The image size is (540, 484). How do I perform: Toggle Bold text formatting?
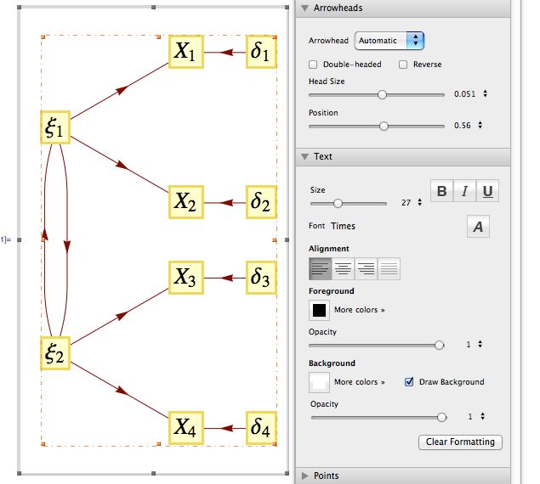[442, 190]
